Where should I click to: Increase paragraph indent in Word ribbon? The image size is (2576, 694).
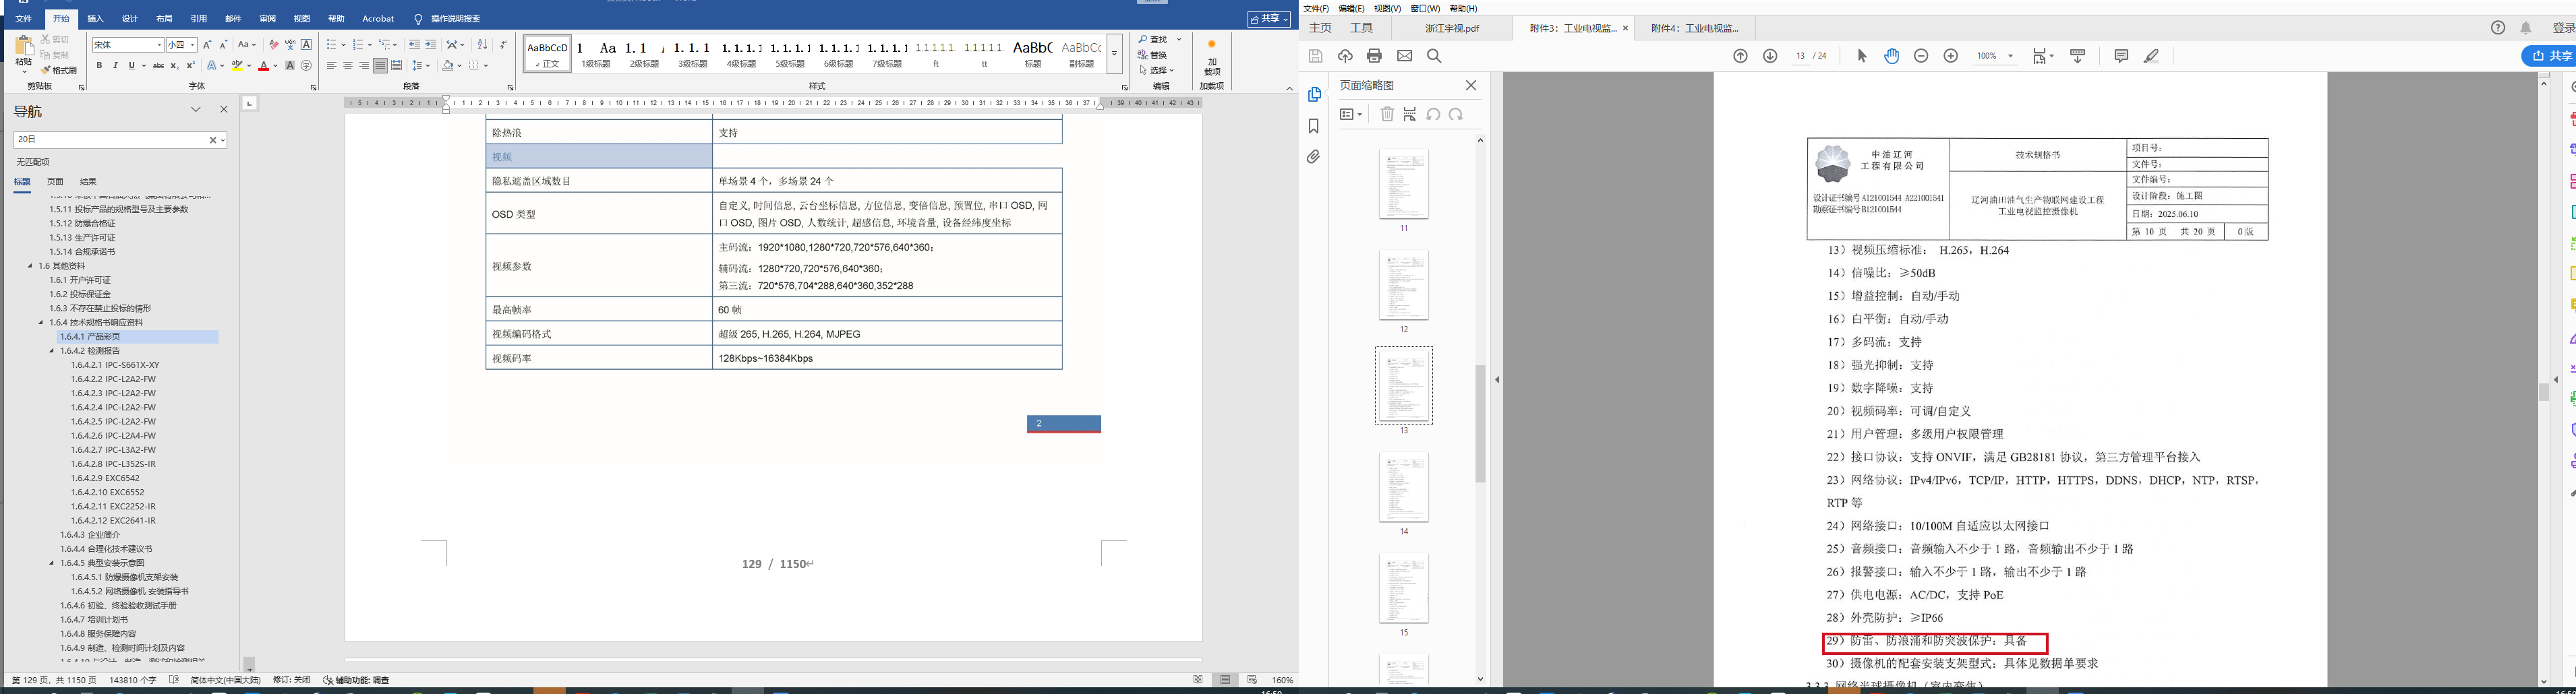430,45
